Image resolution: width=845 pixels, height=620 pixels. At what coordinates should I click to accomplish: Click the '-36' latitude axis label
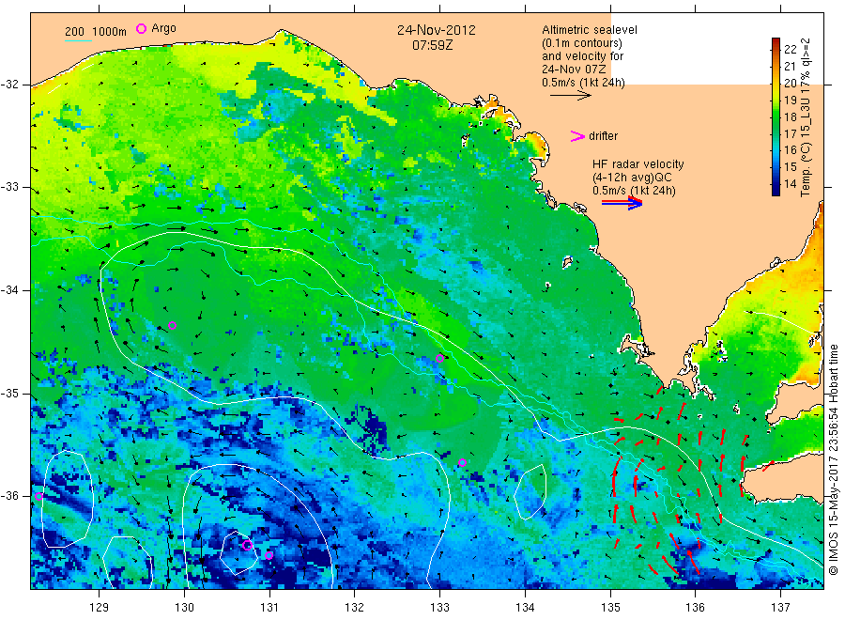tap(9, 496)
